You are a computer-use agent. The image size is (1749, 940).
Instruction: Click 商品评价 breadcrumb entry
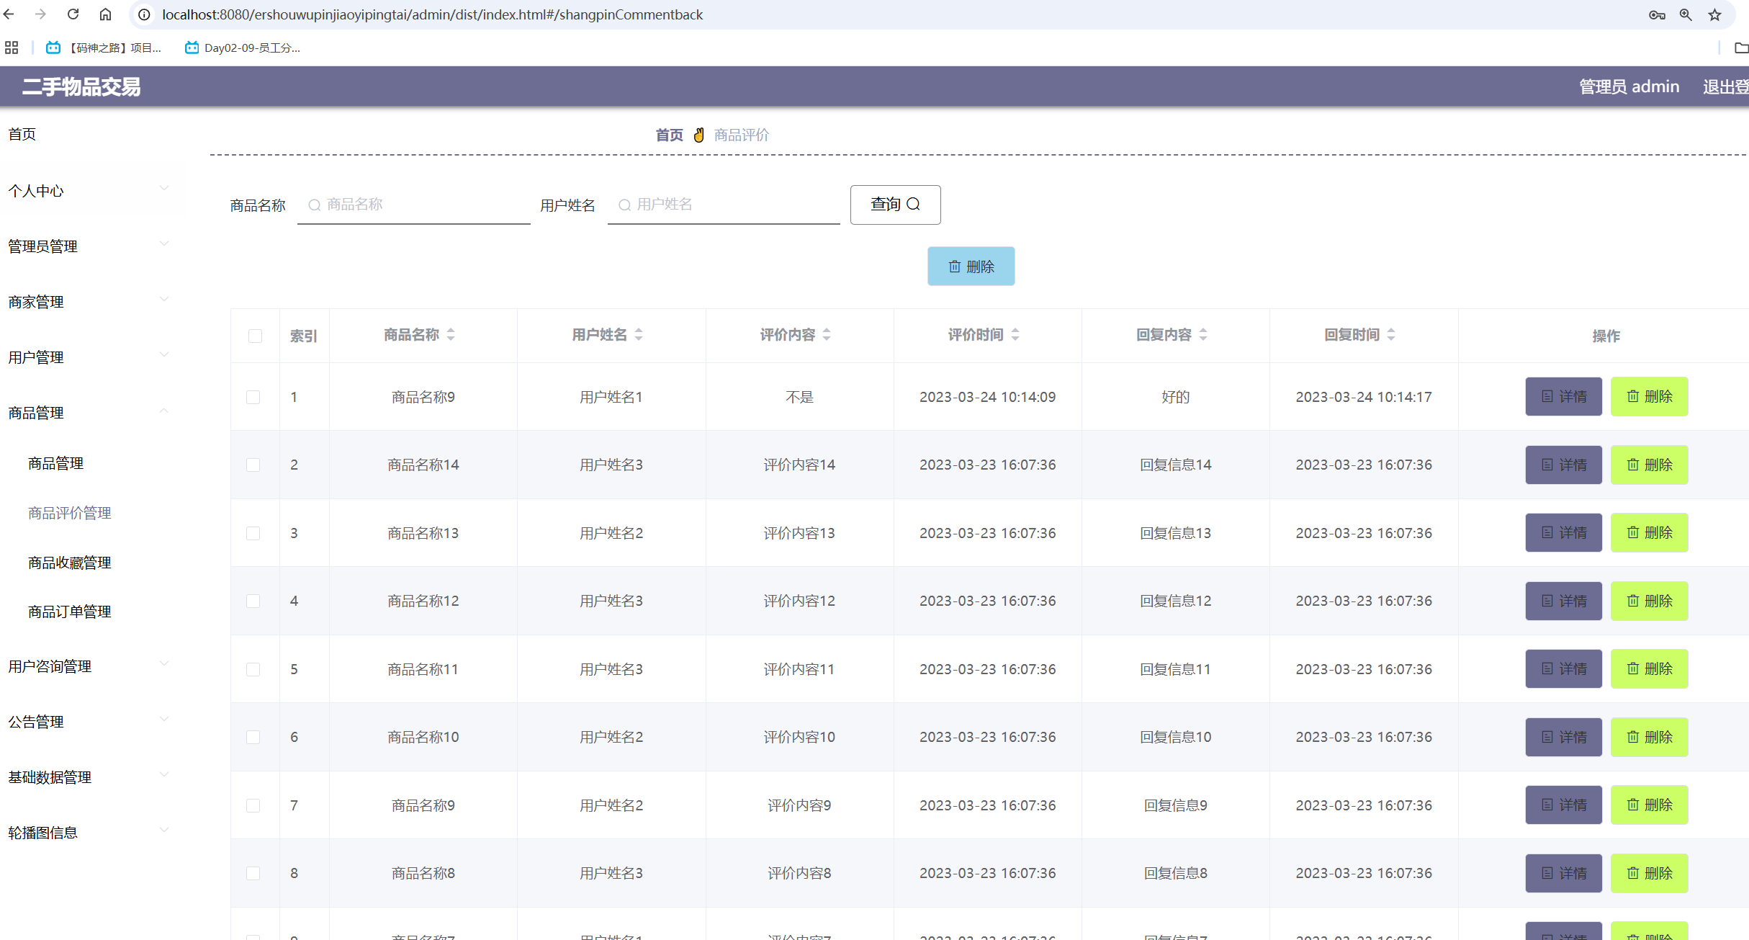click(x=741, y=135)
